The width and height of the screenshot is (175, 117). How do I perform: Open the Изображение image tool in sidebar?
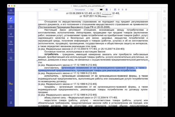(x=11, y=27)
